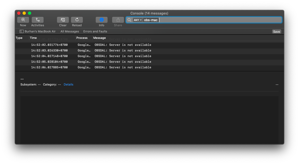Toggle the sidebar visibility icon

tap(22, 31)
